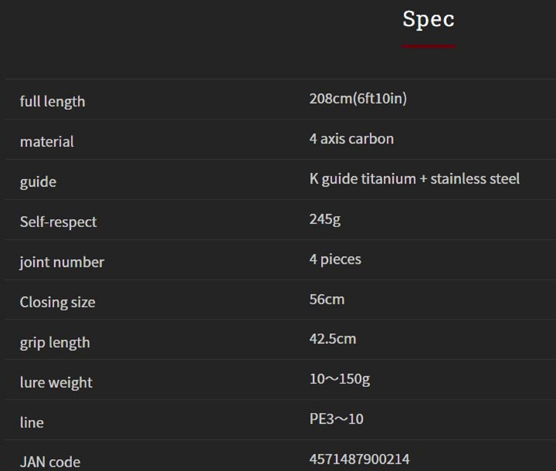556x471 pixels.
Task: Click the "line" row label
Action: [32, 423]
